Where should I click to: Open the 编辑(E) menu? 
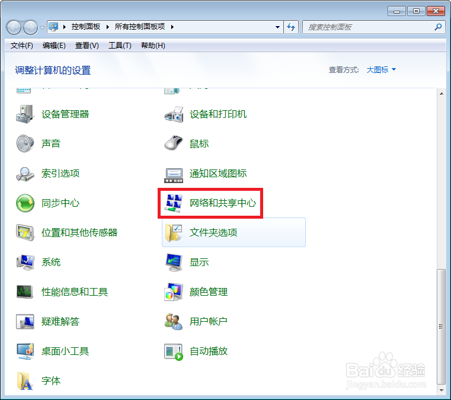pyautogui.click(x=54, y=46)
